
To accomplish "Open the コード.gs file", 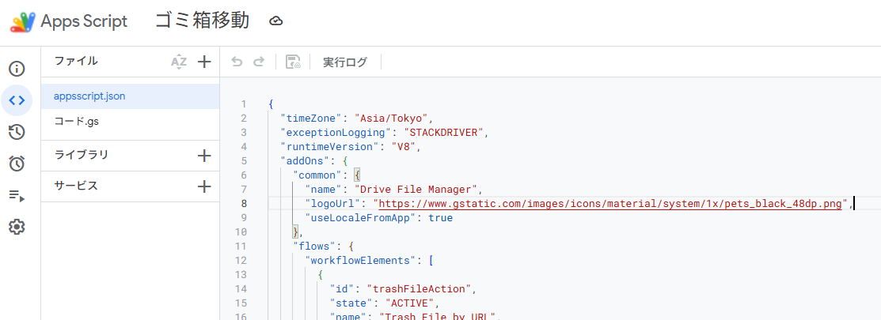I will pyautogui.click(x=76, y=122).
